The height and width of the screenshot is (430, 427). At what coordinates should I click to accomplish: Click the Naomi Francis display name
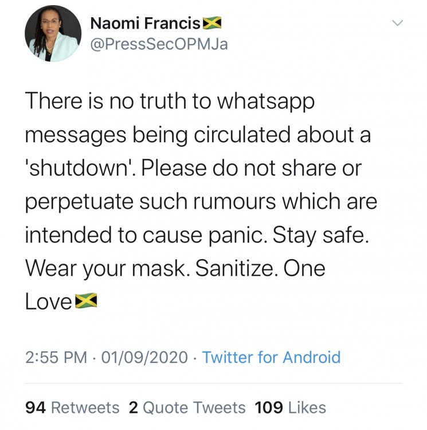[146, 24]
